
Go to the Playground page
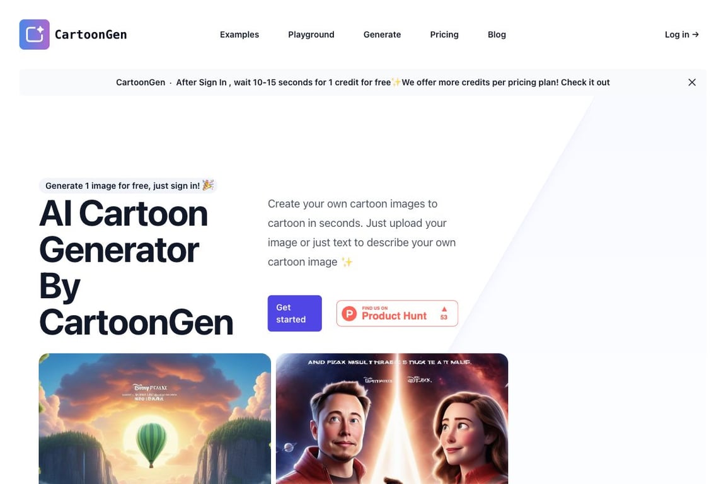[x=311, y=35]
